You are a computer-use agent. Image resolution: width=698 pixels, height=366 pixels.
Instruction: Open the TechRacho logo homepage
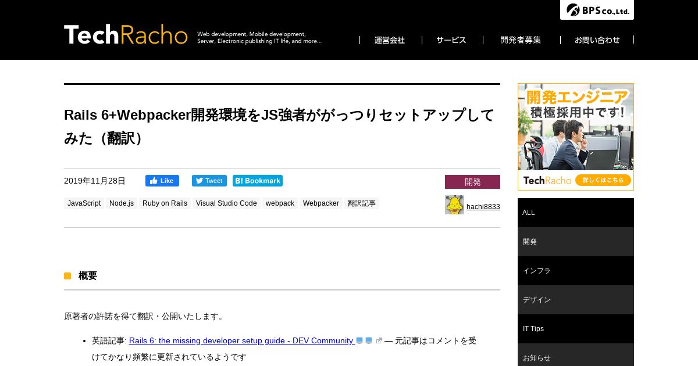[126, 35]
